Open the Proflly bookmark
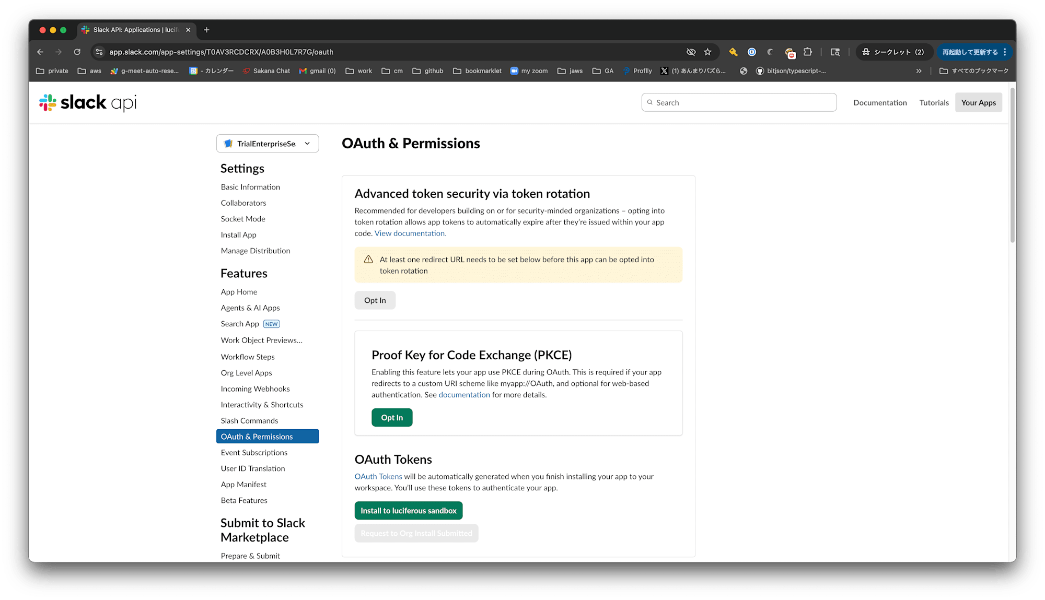 click(x=638, y=71)
